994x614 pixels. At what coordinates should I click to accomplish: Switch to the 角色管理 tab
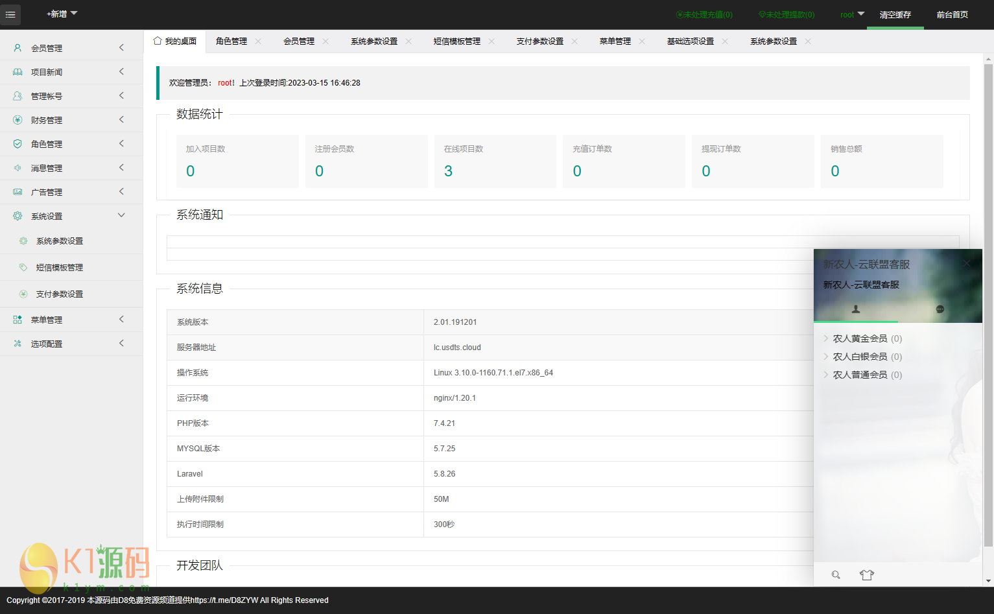pyautogui.click(x=231, y=41)
